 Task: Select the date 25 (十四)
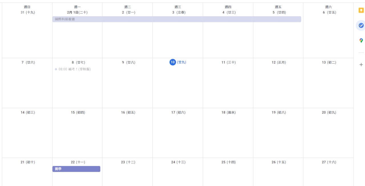tap(228, 162)
